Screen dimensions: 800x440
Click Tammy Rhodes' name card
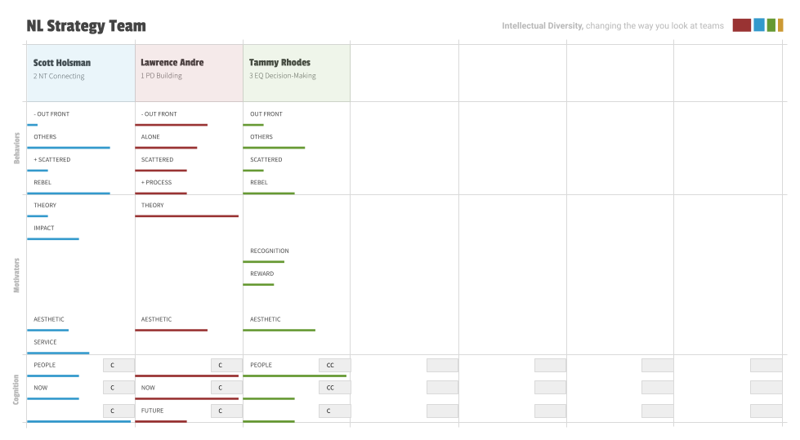click(x=296, y=73)
